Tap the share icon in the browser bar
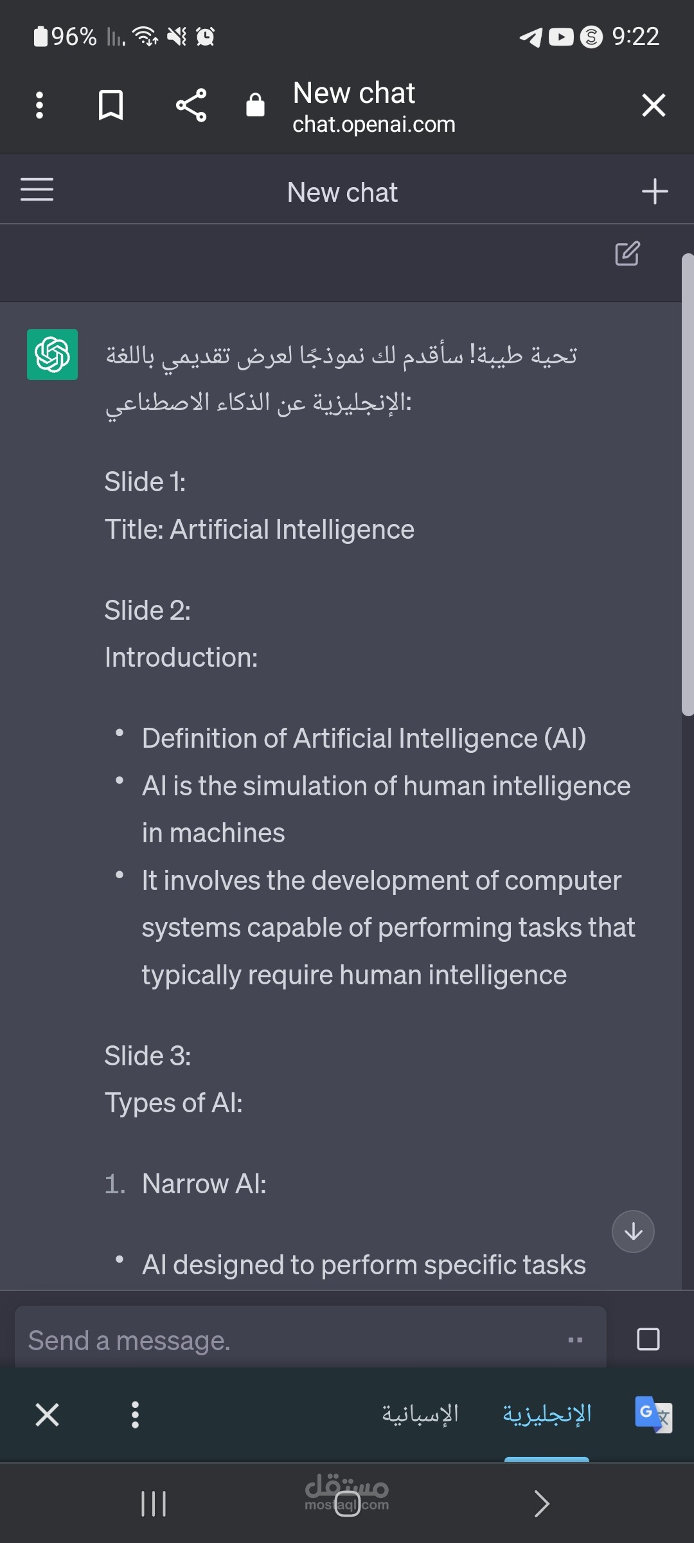This screenshot has height=1543, width=694. pos(191,105)
